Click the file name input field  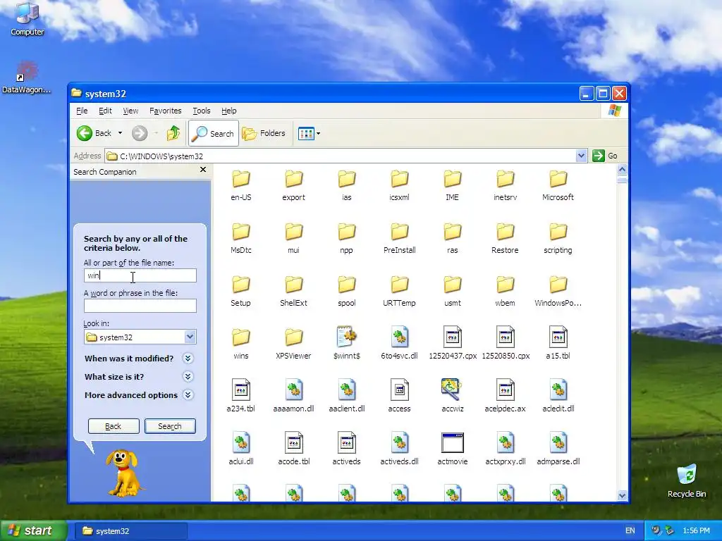(140, 275)
